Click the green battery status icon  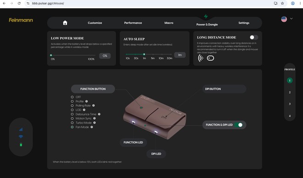pyautogui.click(x=21, y=145)
